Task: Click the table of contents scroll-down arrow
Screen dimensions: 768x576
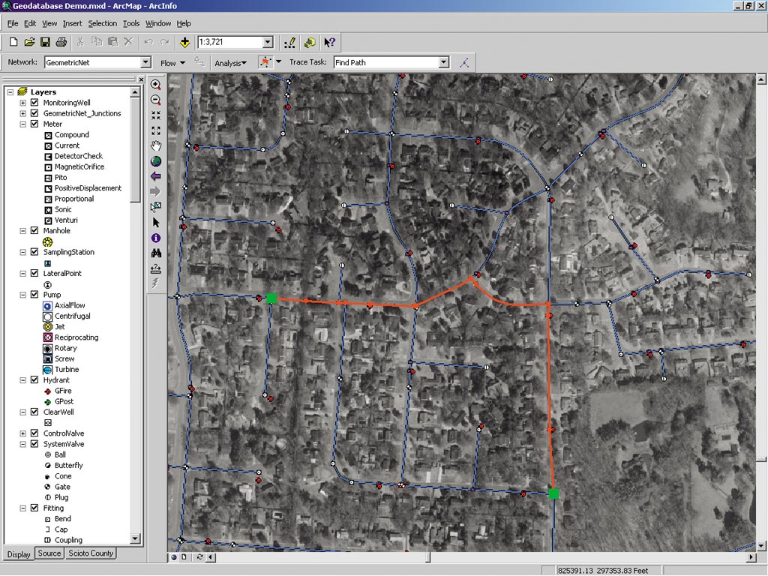Action: pos(135,538)
